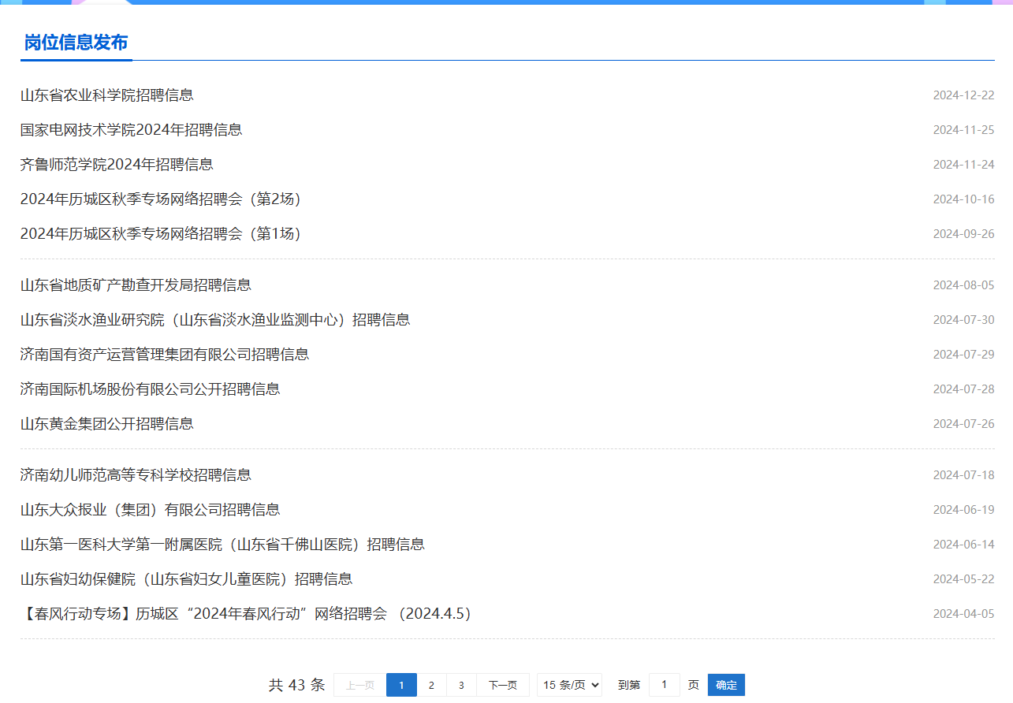Select pagination page 1
Image resolution: width=1013 pixels, height=703 pixels.
click(401, 686)
